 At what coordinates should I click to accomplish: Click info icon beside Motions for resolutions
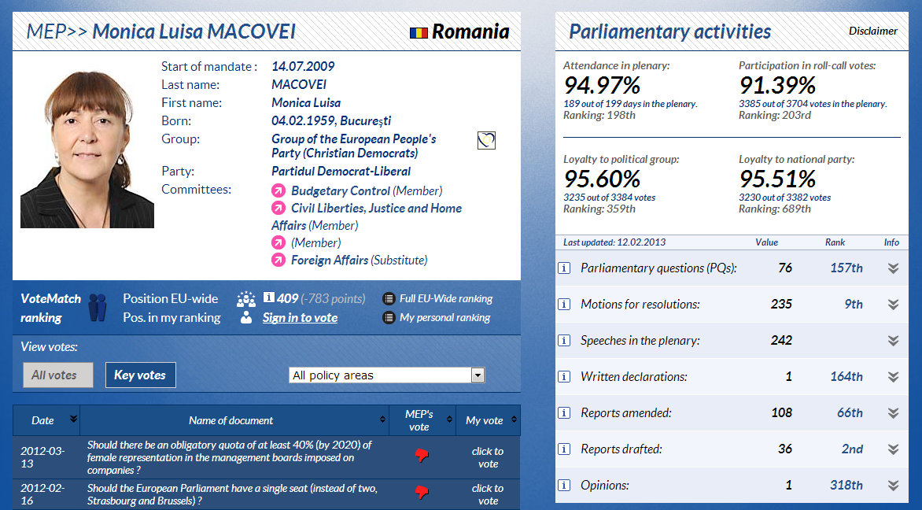(x=564, y=304)
